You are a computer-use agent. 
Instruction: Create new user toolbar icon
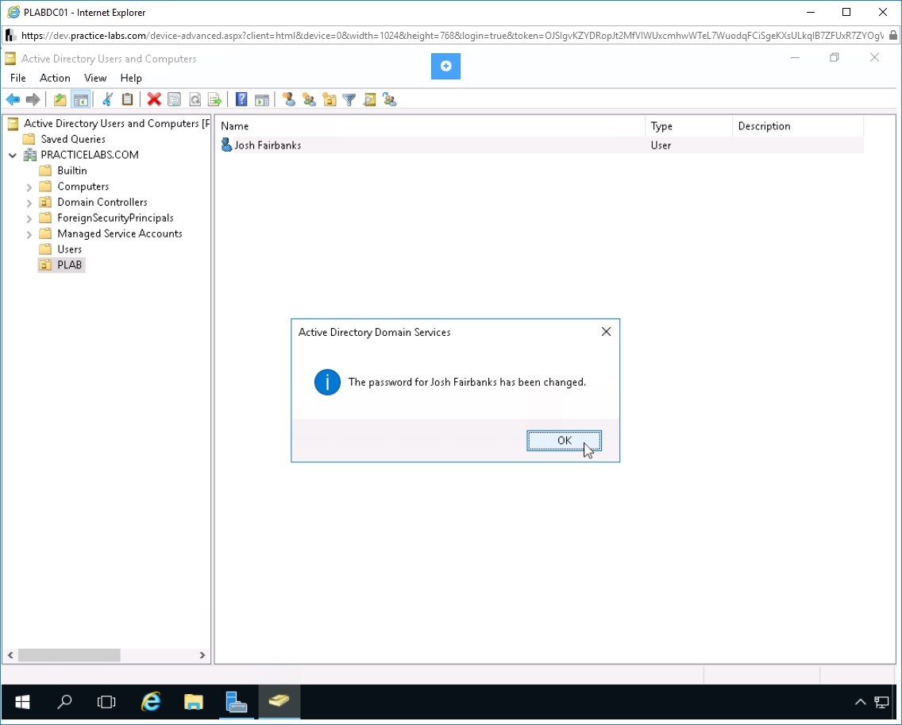[289, 99]
